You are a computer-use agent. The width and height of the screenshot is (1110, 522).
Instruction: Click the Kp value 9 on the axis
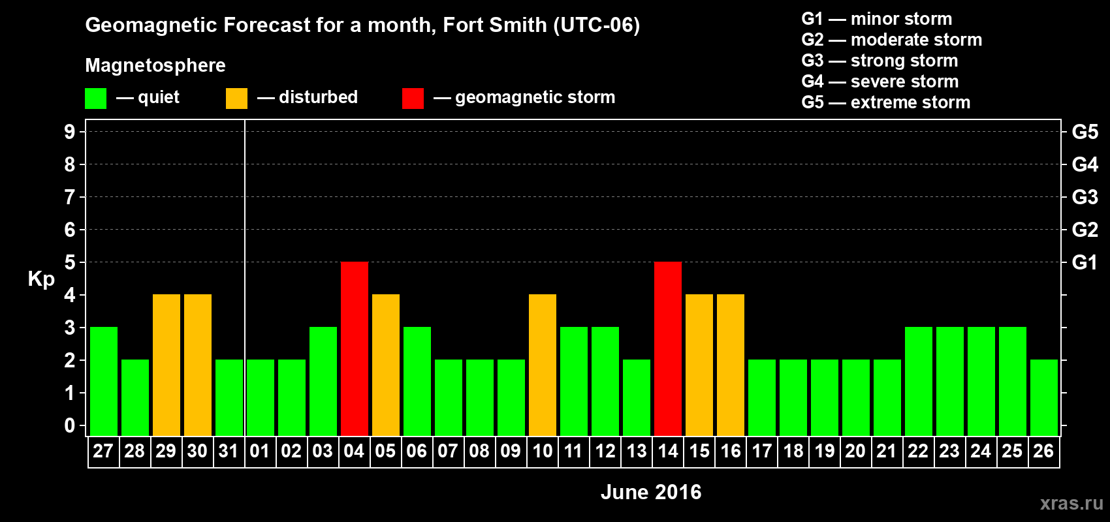coord(70,132)
